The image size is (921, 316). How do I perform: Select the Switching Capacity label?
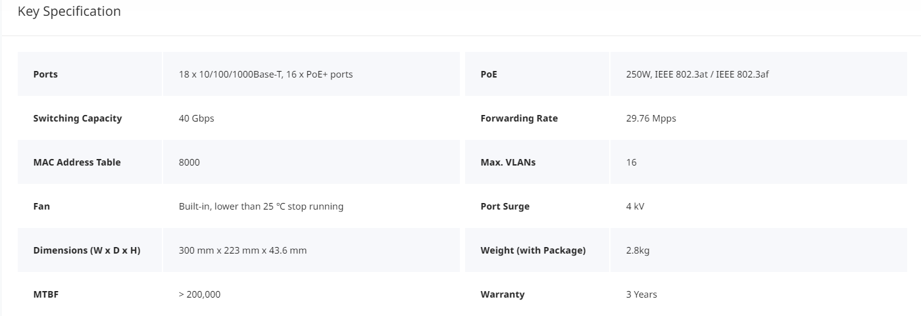78,118
